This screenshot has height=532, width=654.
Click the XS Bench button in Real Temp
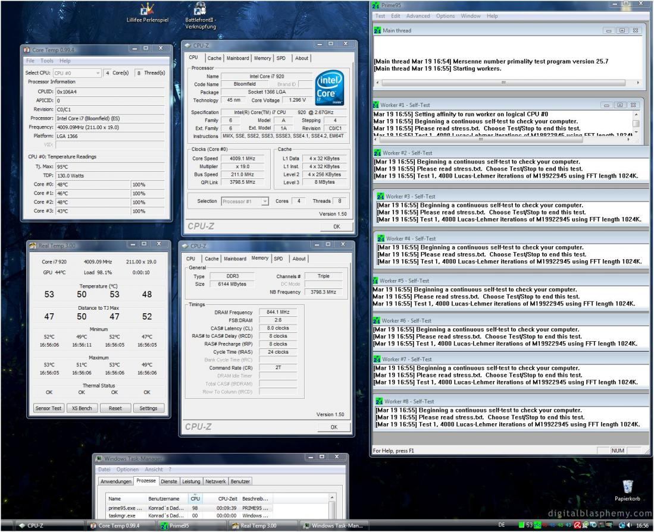point(82,408)
